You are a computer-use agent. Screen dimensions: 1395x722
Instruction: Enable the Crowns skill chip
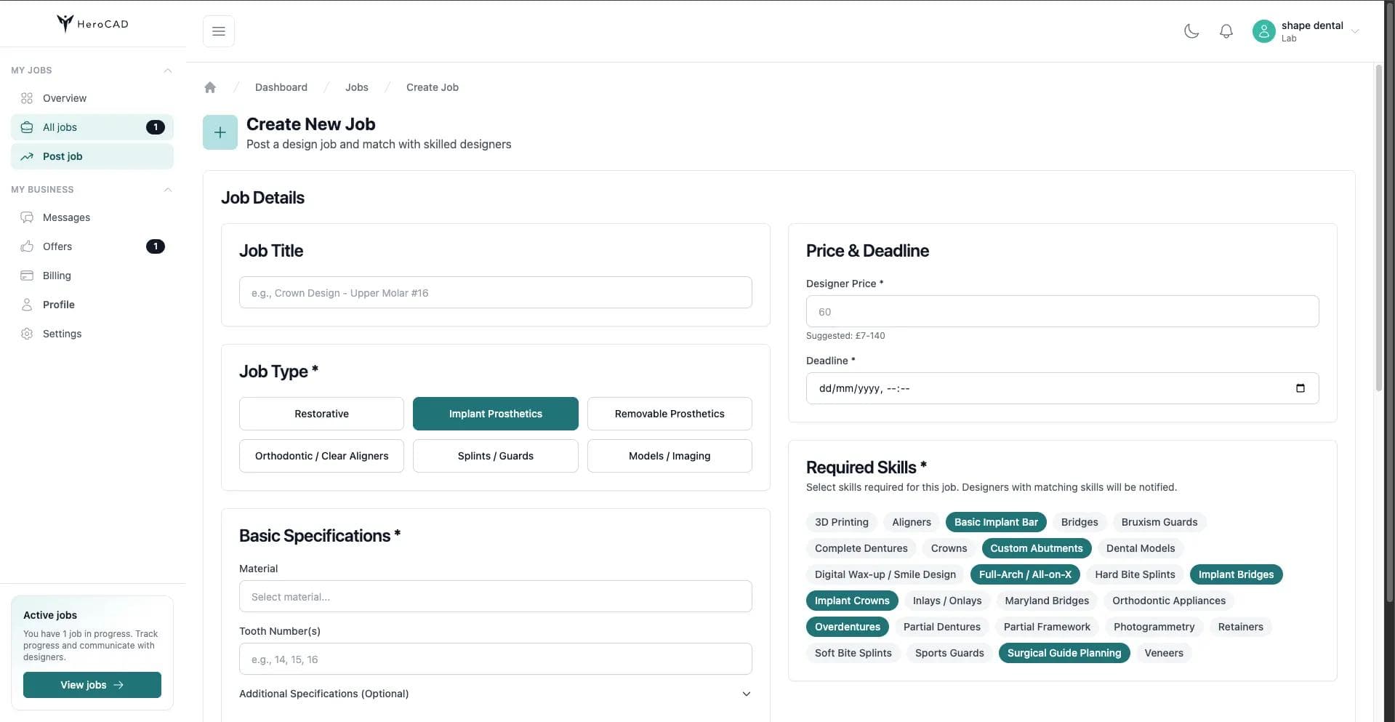[x=949, y=548]
